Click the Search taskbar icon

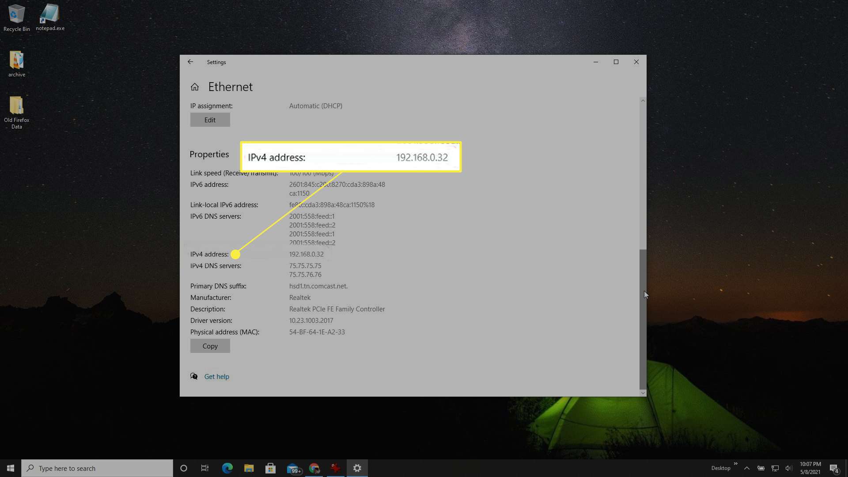(30, 468)
